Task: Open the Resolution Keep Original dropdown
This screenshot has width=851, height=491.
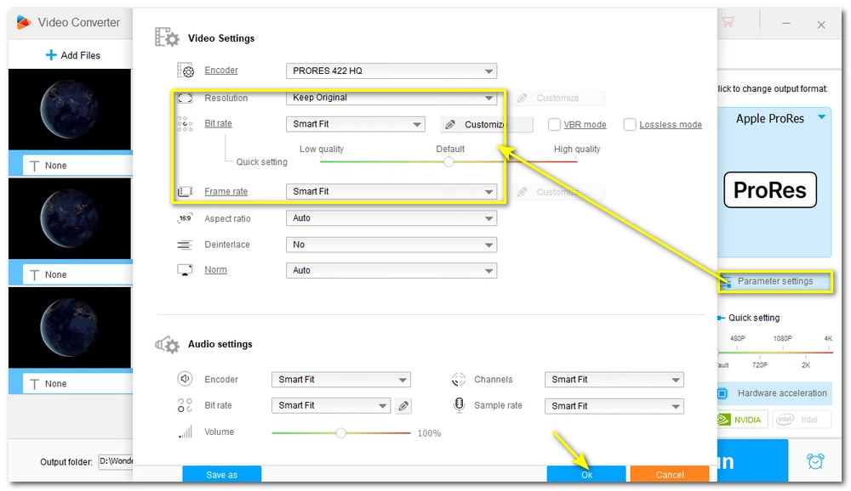Action: (391, 98)
